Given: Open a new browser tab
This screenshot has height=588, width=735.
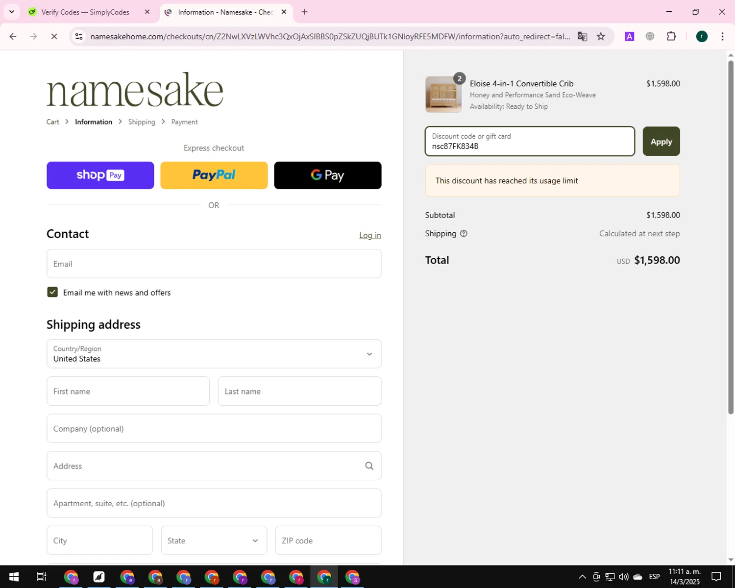Looking at the screenshot, I should [304, 12].
